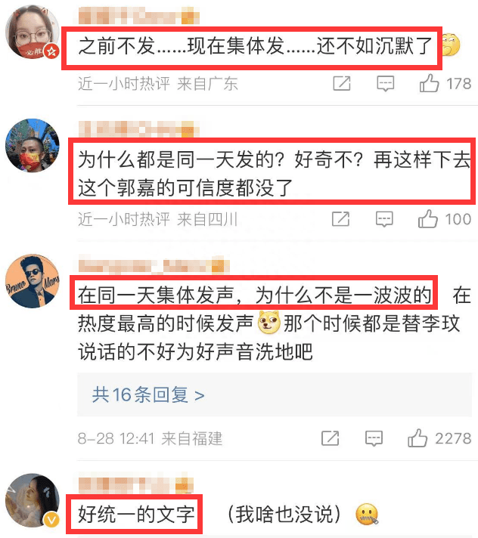The height and width of the screenshot is (538, 478).
Task: Select comment text 之前不发……现在集体发
Action: [x=182, y=46]
